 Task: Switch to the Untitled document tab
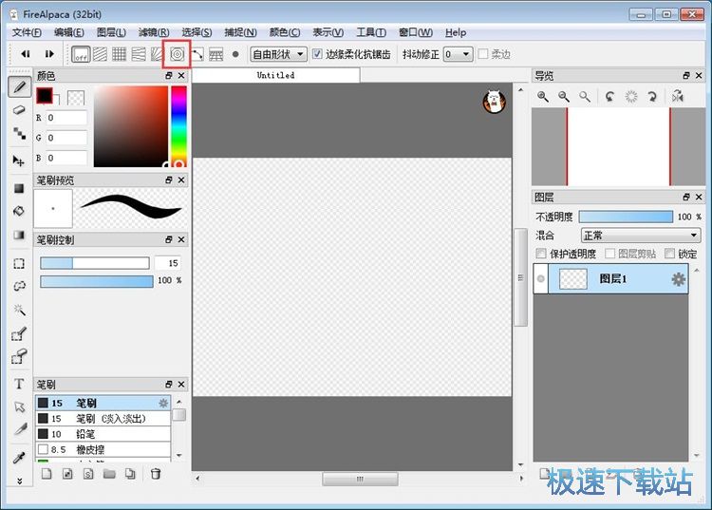coord(275,75)
